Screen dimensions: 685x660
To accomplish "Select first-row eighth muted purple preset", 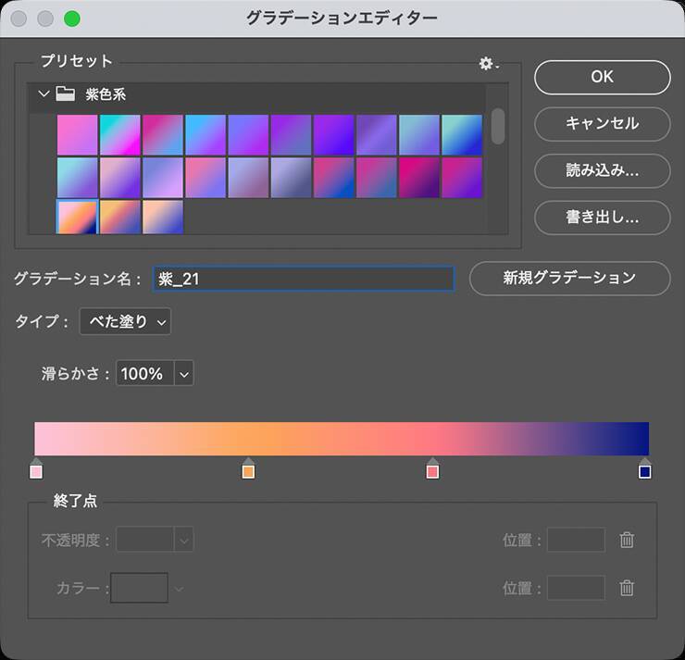I will 377,135.
